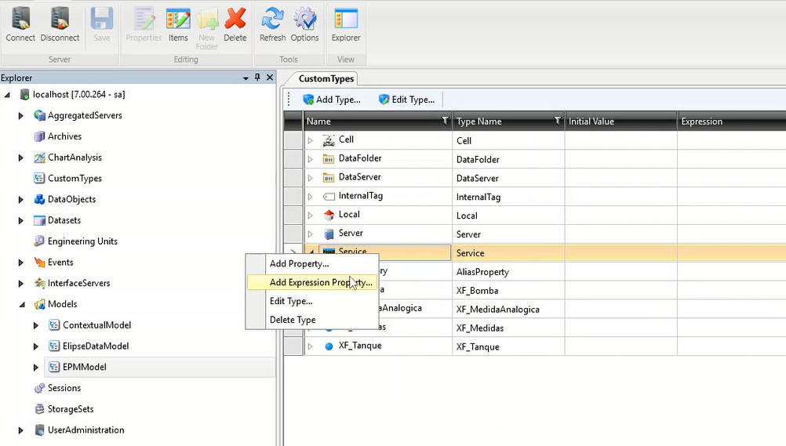Switch to the CustomTypes tab
The width and height of the screenshot is (786, 446).
326,78
